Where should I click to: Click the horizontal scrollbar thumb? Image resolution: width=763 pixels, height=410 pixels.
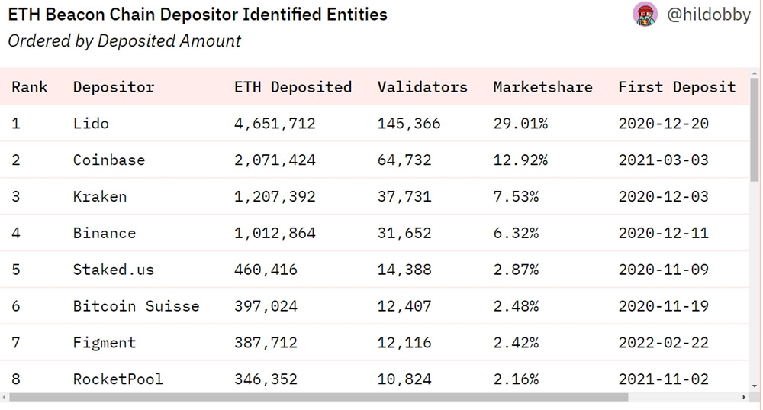point(318,397)
